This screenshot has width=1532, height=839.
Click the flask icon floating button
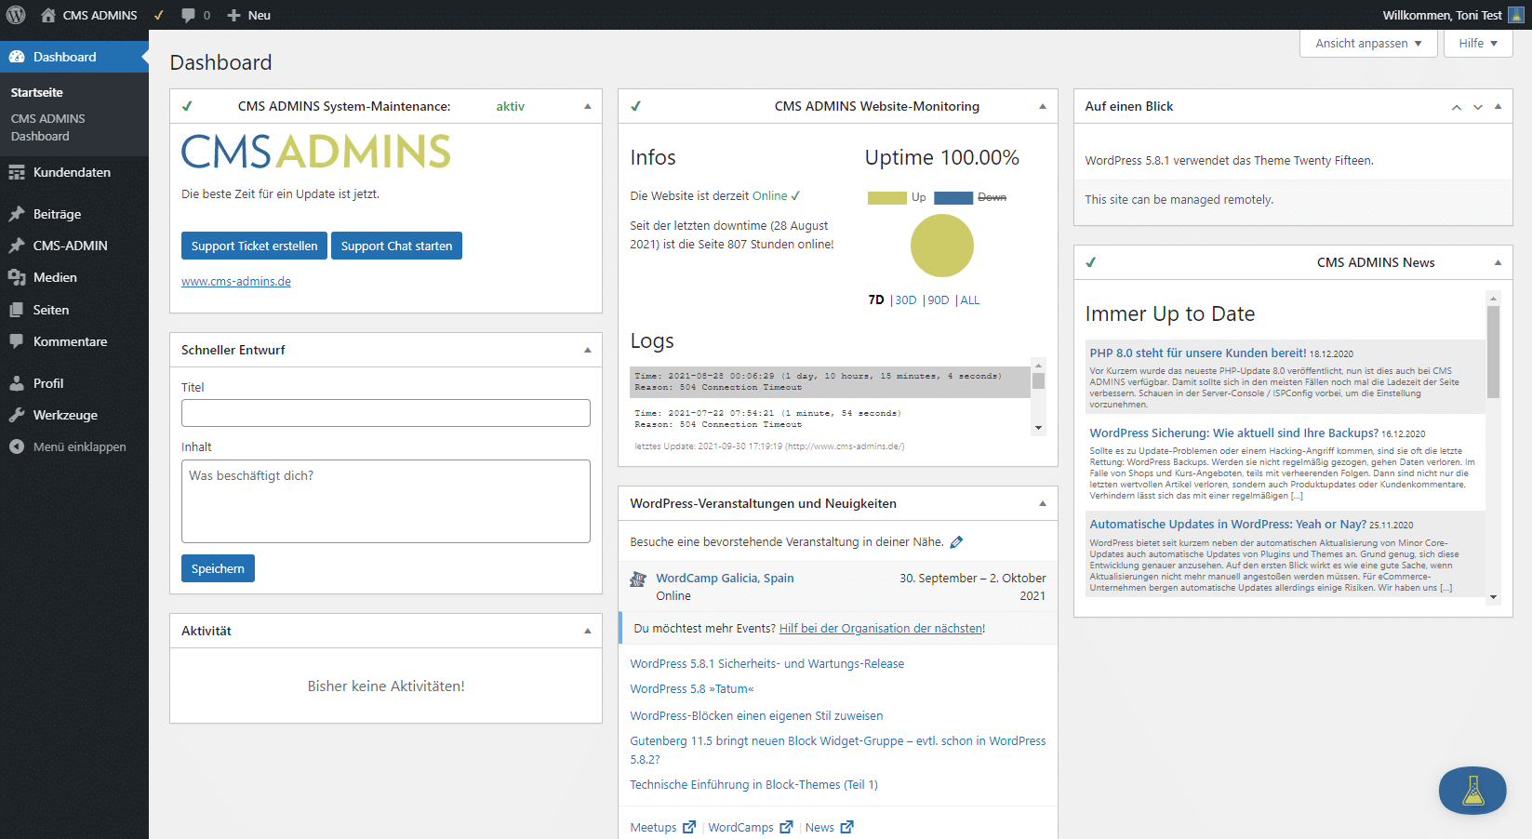click(x=1472, y=791)
